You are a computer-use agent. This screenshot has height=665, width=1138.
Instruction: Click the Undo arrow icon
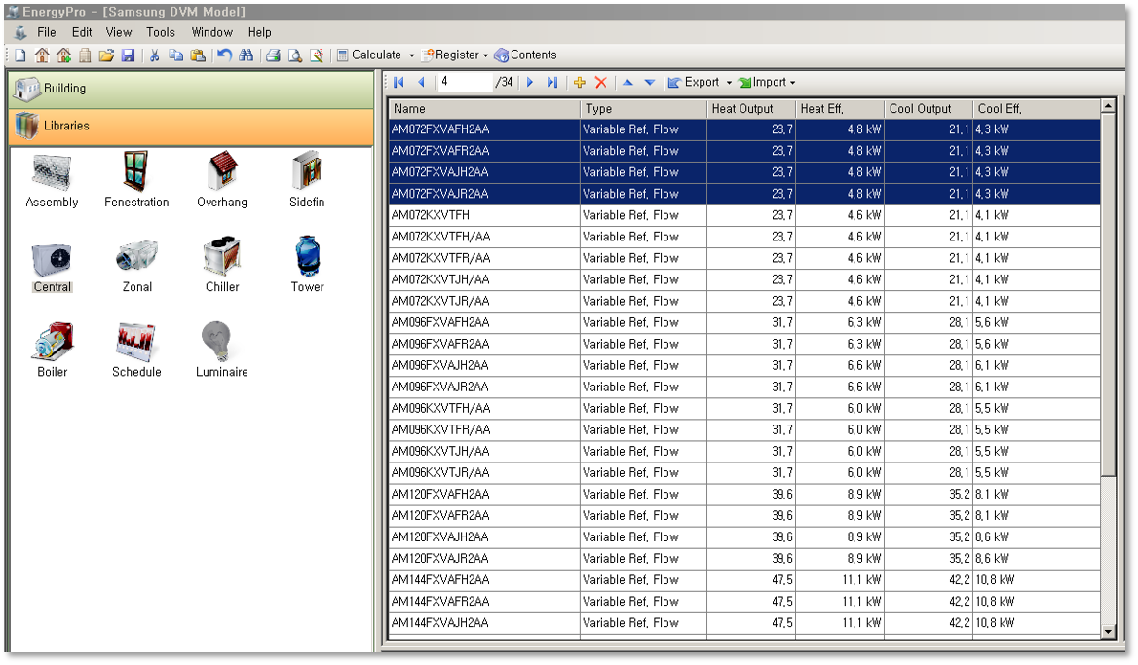[x=225, y=55]
